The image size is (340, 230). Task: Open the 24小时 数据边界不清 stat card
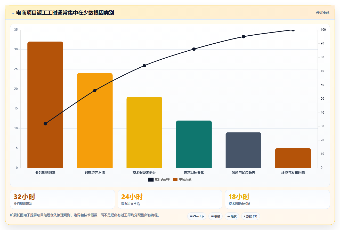[x=170, y=199]
